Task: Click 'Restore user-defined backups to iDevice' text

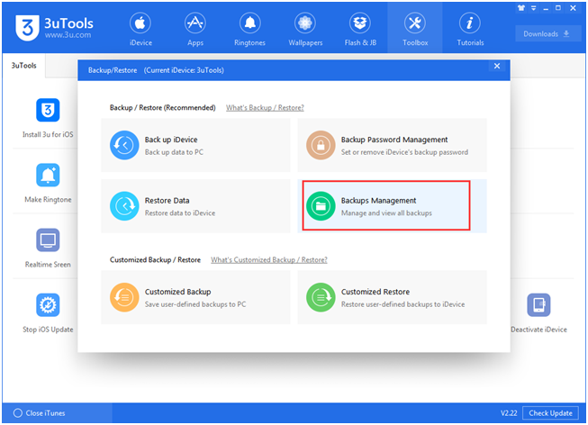Action: (403, 304)
